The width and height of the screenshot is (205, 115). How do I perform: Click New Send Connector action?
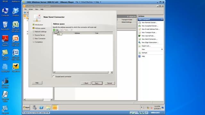point(150,39)
